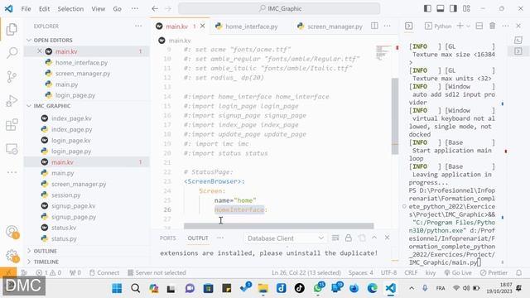Add a new terminal with plus icon
This screenshot has width=530, height=298.
pyautogui.click(x=460, y=26)
